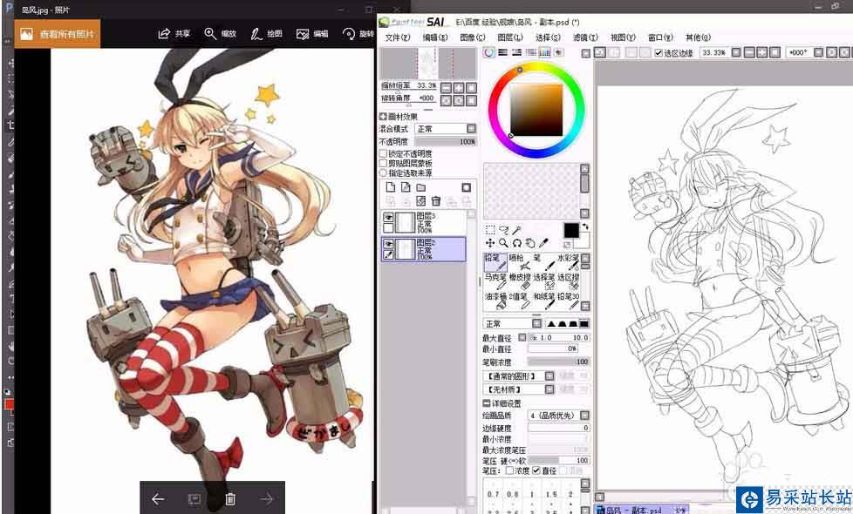This screenshot has width=853, height=514.
Task: Enable 锁定不透明度 checkbox
Action: [x=383, y=154]
